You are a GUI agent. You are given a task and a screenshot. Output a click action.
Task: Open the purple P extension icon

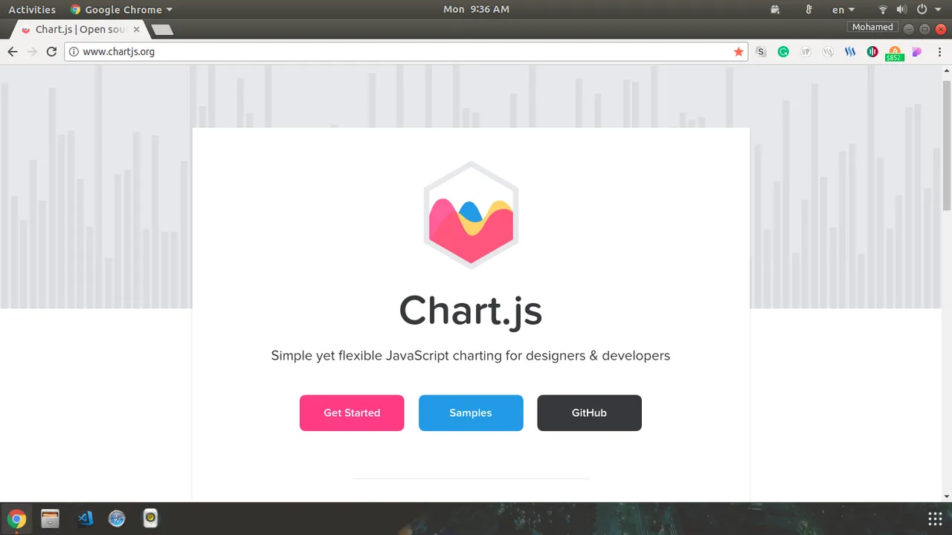pos(917,51)
